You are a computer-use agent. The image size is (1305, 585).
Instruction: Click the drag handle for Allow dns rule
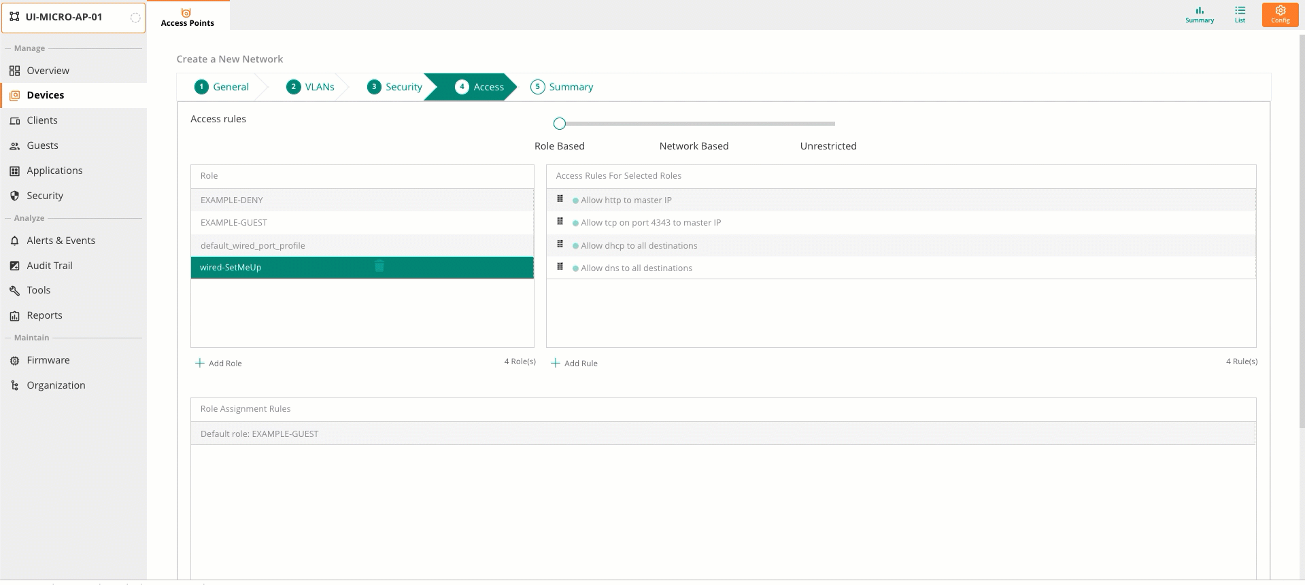click(x=560, y=266)
